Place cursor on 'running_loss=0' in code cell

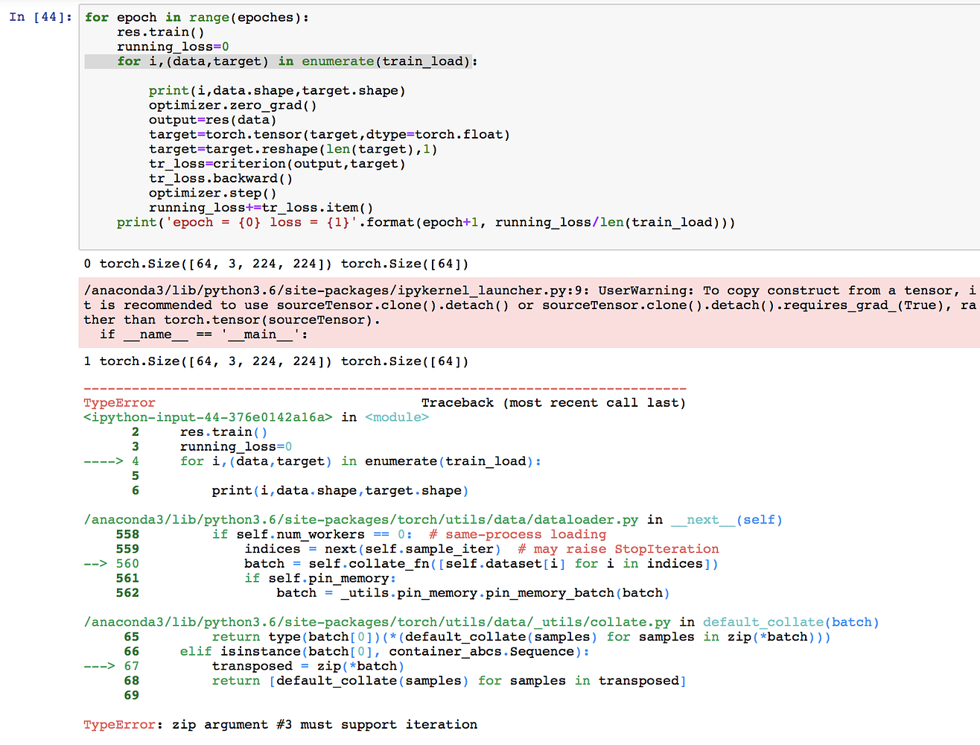click(173, 47)
